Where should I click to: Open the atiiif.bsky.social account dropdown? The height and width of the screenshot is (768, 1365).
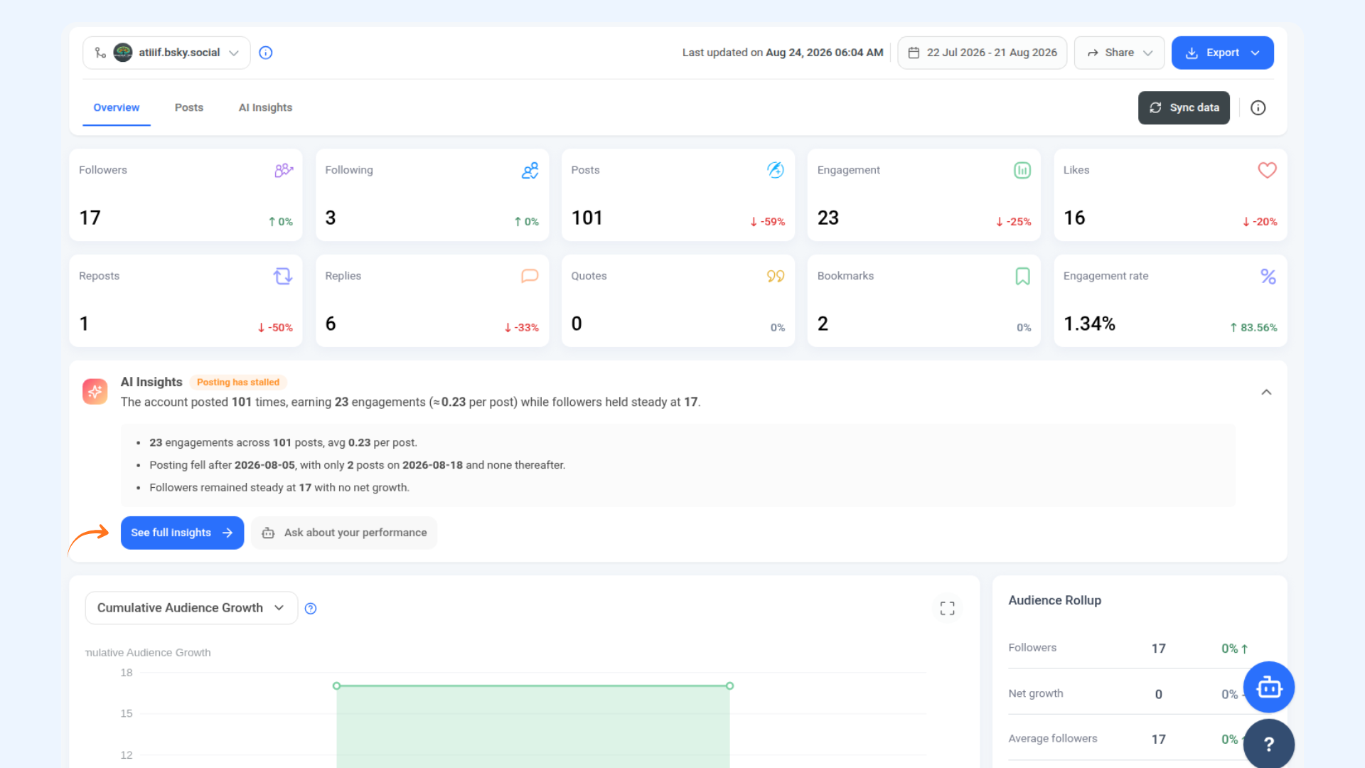point(166,53)
